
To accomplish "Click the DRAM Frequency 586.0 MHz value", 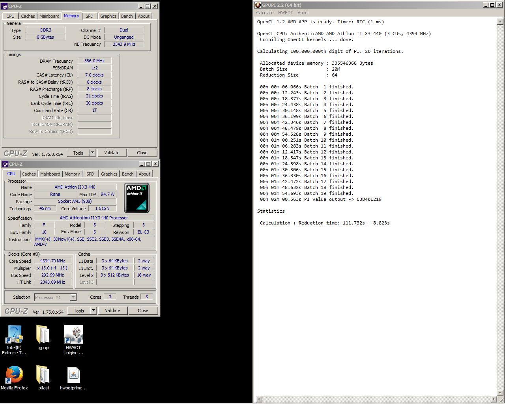I will point(94,61).
